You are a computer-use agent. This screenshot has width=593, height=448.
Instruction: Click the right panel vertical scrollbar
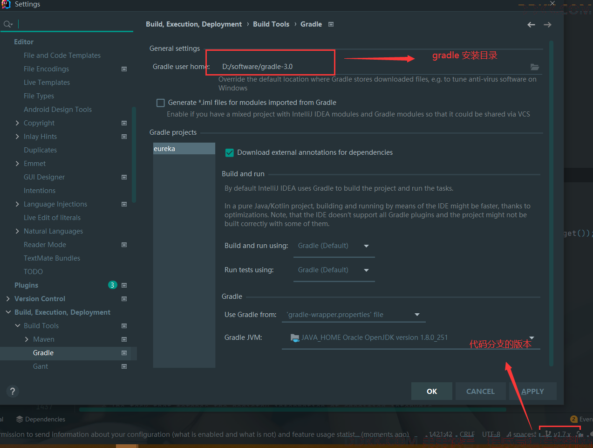point(551,203)
